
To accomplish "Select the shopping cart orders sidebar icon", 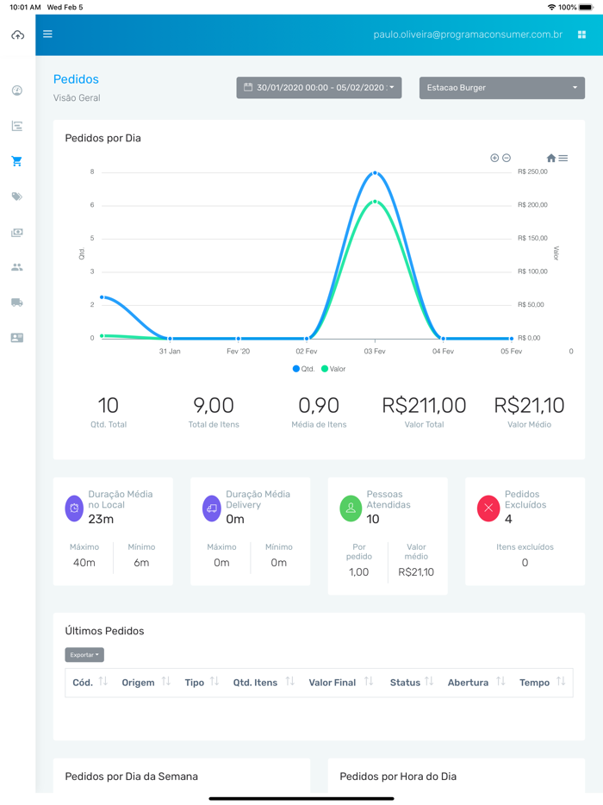I will [x=17, y=161].
